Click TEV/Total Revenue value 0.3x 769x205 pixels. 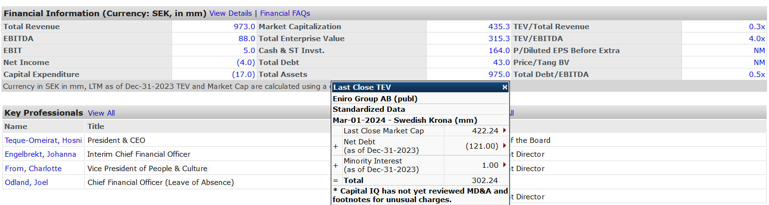tap(757, 27)
